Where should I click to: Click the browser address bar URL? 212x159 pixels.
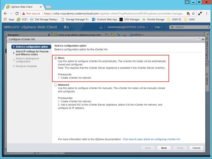coord(114,14)
